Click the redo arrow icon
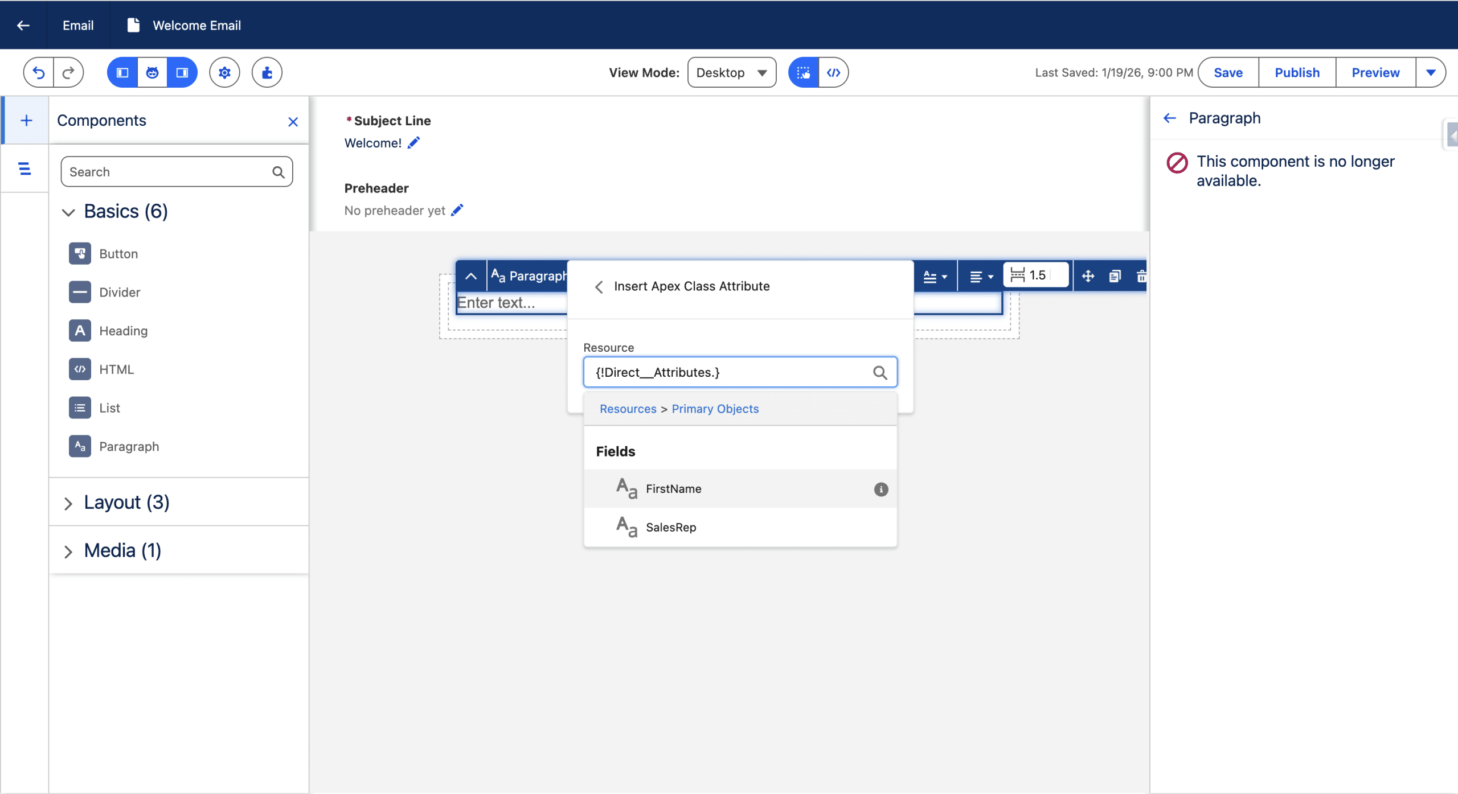The width and height of the screenshot is (1458, 794). click(68, 72)
